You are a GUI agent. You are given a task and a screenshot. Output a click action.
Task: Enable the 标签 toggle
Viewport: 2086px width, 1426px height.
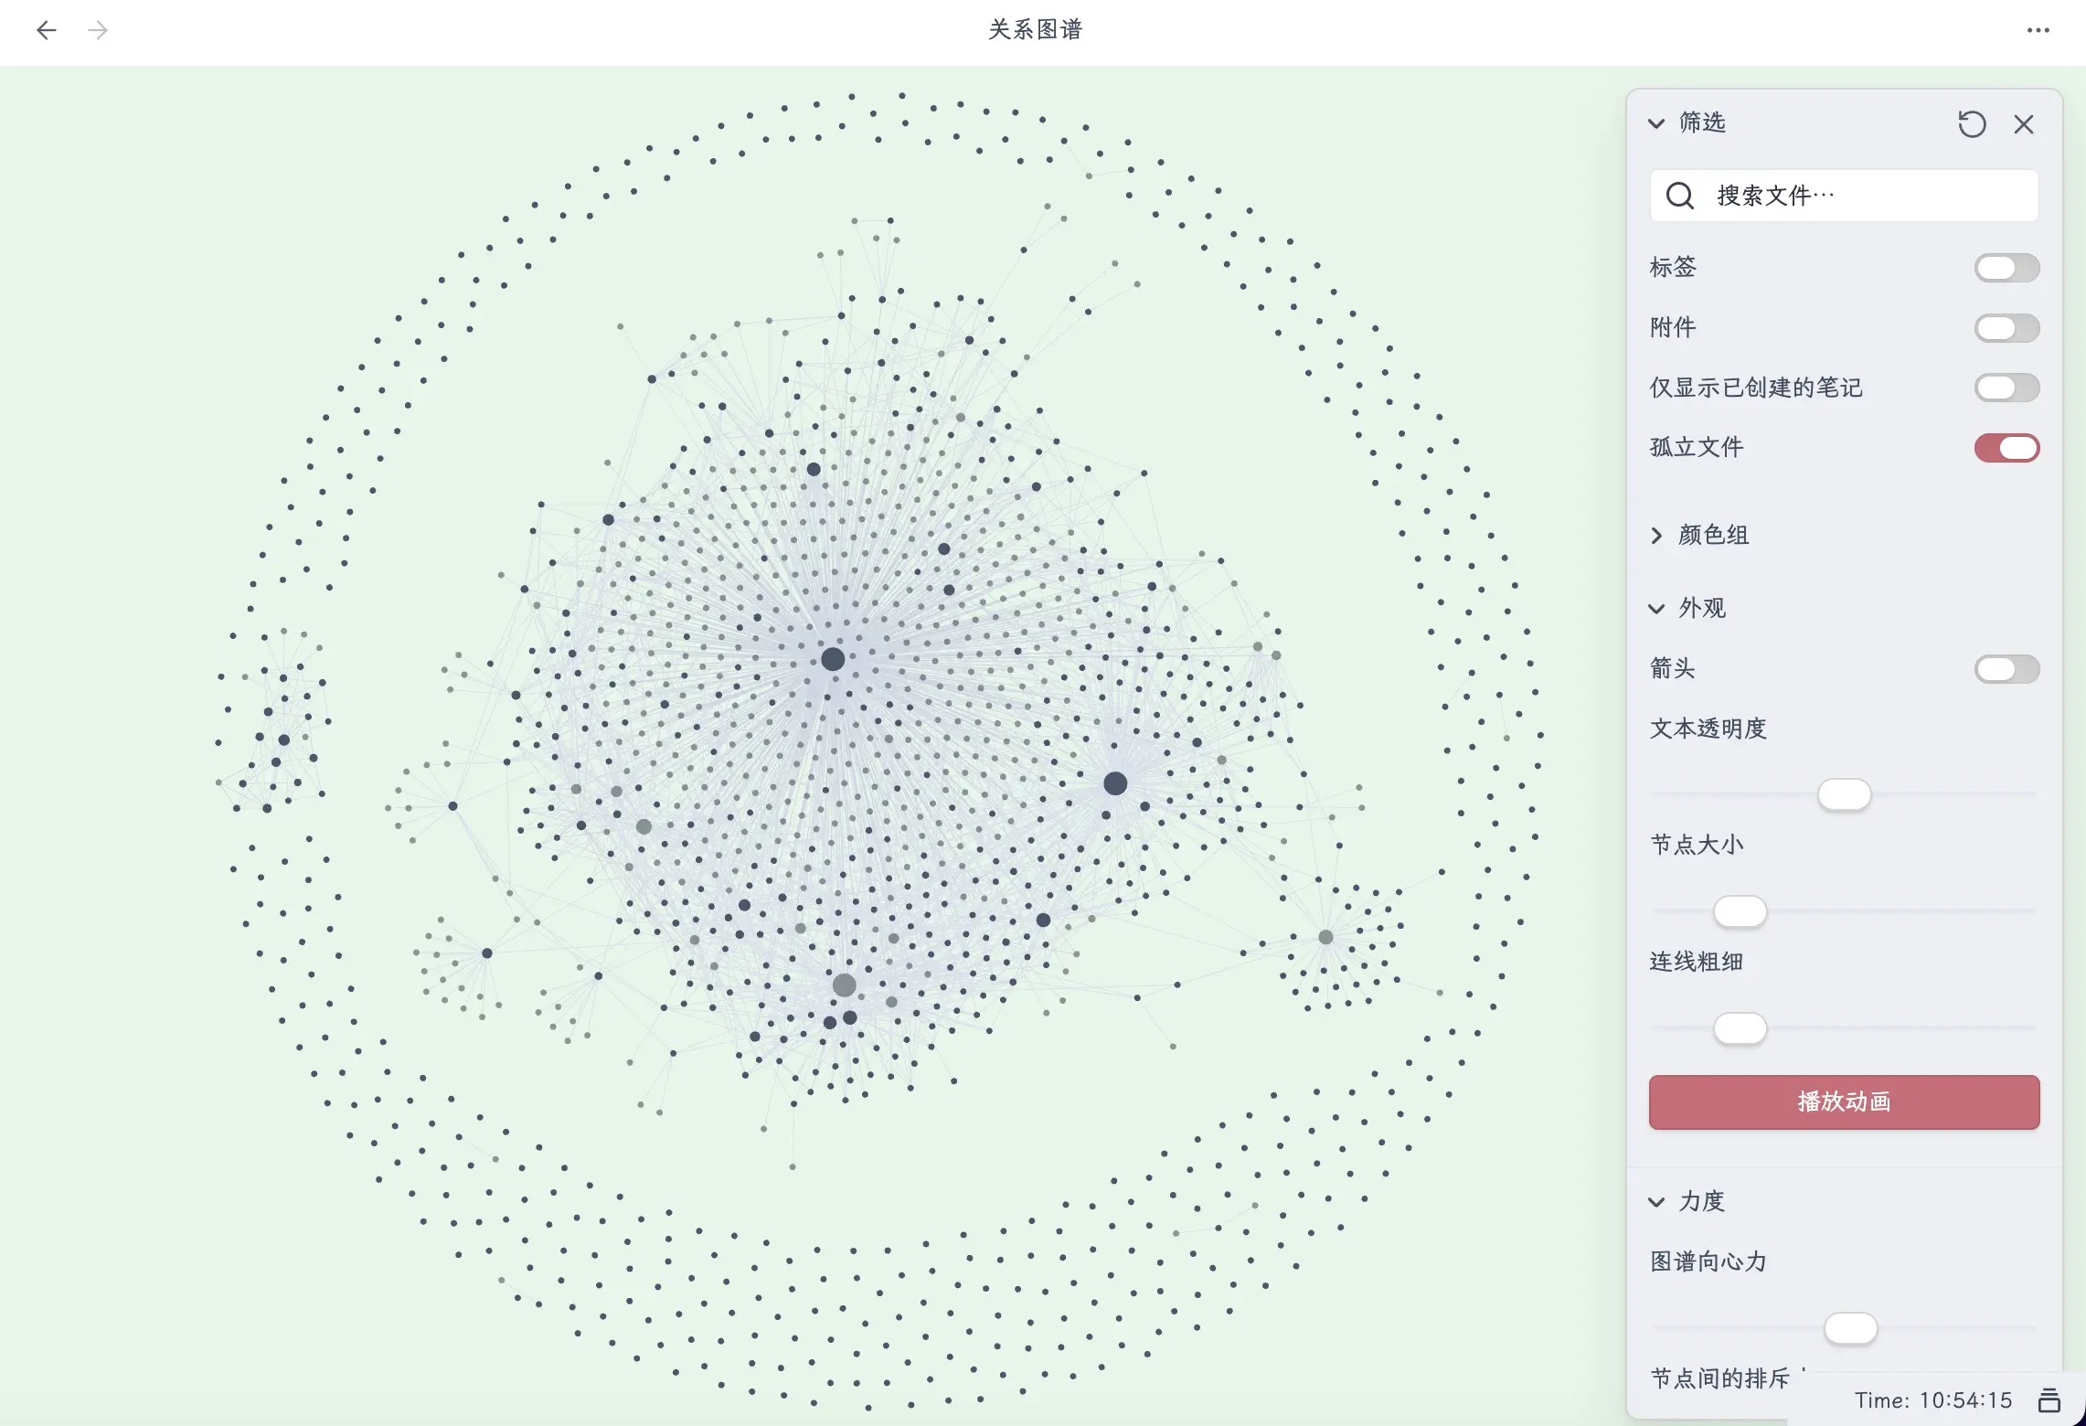2006,268
